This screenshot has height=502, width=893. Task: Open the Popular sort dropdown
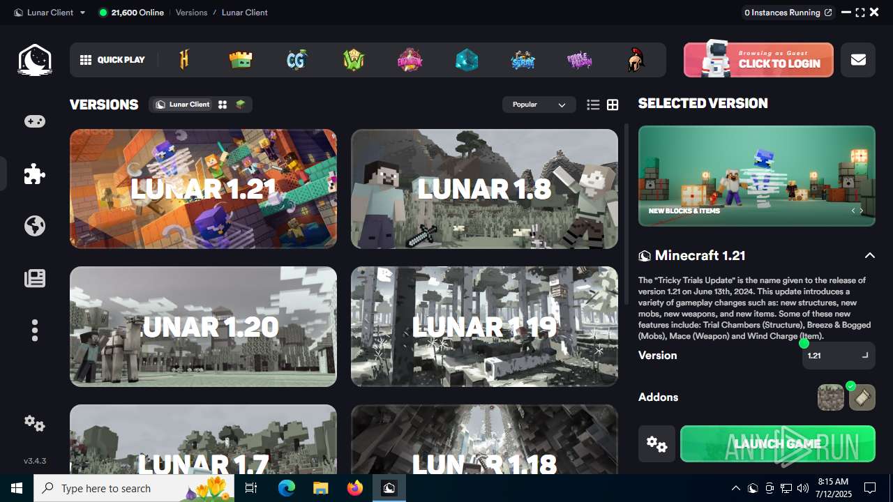point(539,105)
